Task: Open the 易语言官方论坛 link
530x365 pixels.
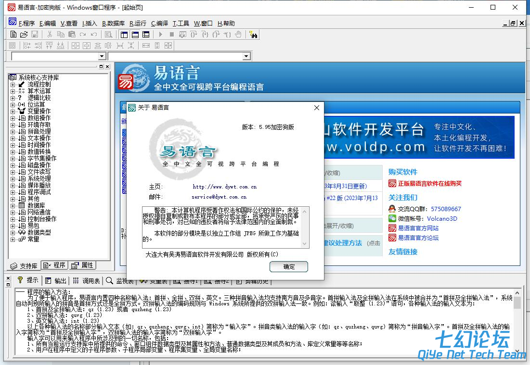Action: coord(418,238)
